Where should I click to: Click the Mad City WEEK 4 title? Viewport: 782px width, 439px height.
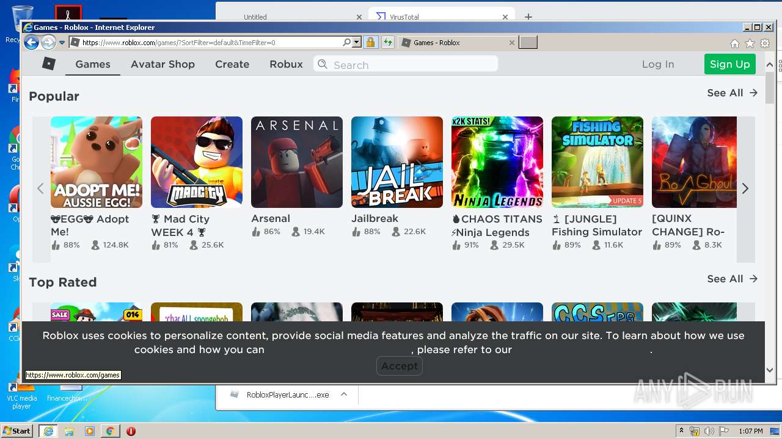pyautogui.click(x=181, y=226)
